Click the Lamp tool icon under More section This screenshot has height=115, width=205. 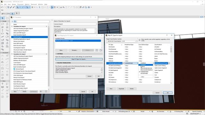[3, 84]
